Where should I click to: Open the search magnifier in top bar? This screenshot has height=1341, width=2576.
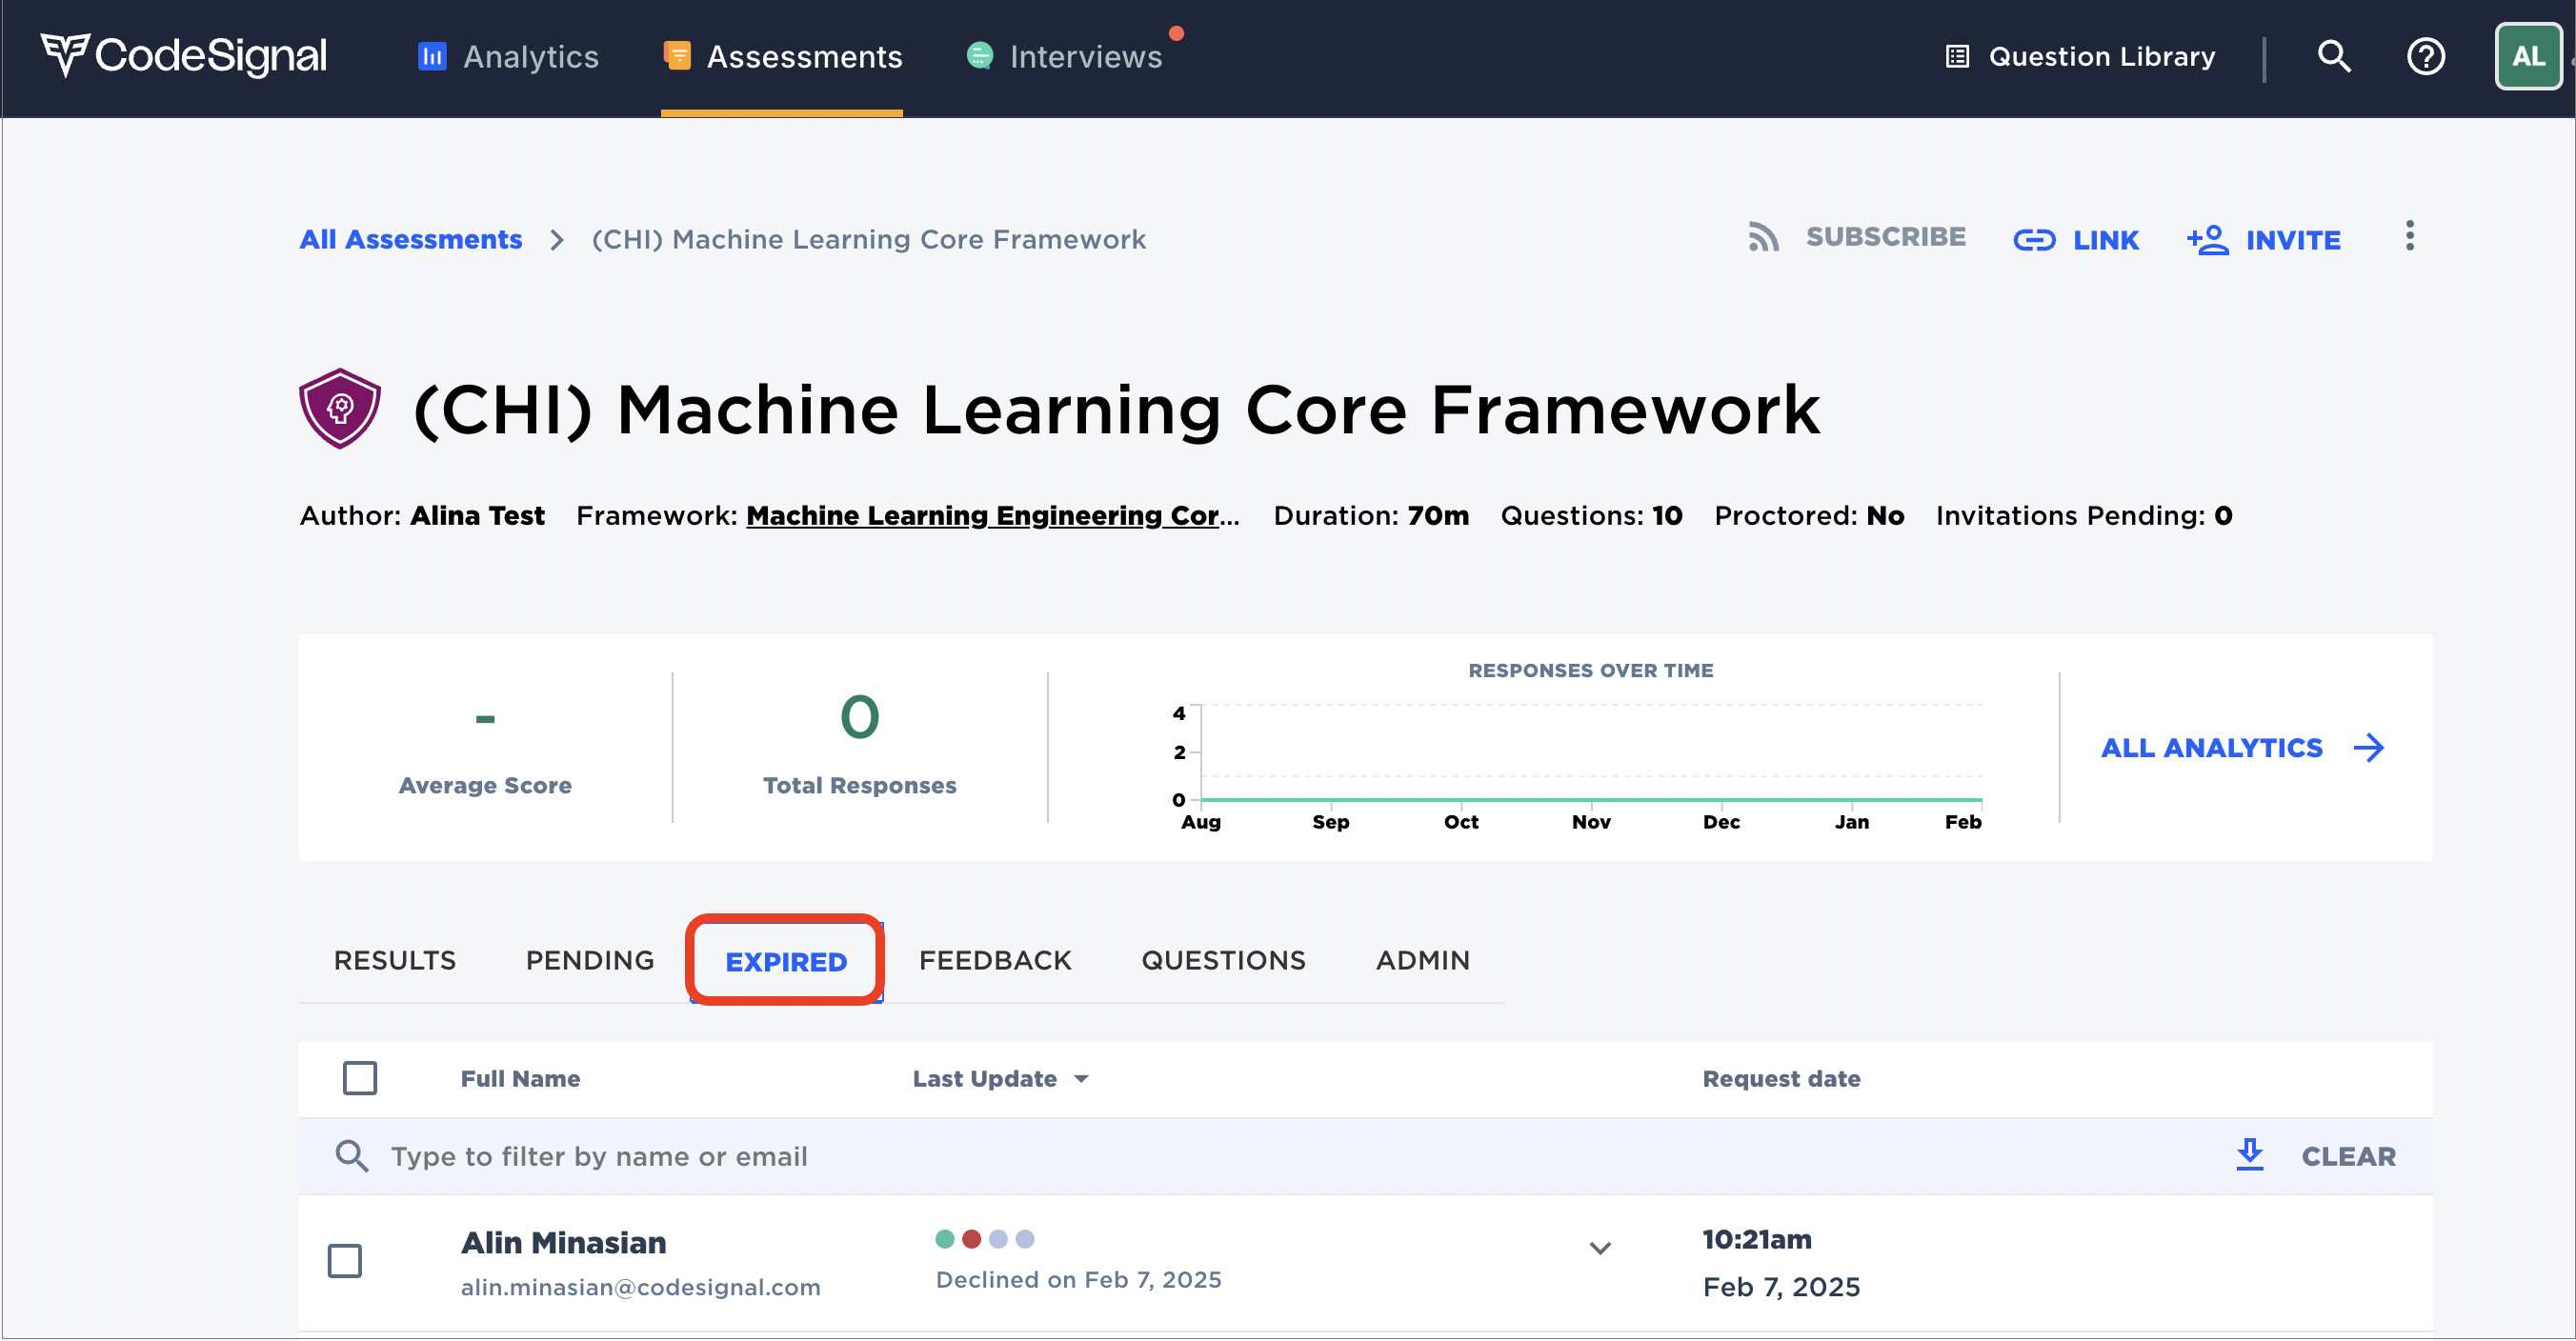click(2334, 56)
